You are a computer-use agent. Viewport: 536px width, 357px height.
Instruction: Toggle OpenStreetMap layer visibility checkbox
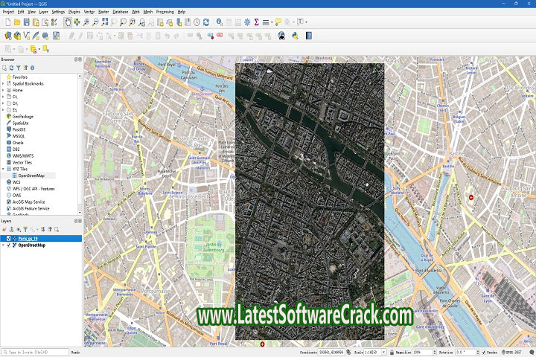(x=8, y=245)
